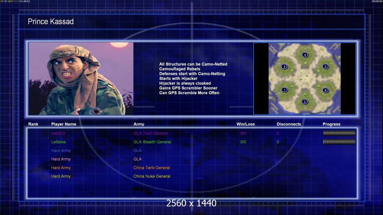Click 'Can GPS Scramble More Often' line

pyautogui.click(x=189, y=93)
